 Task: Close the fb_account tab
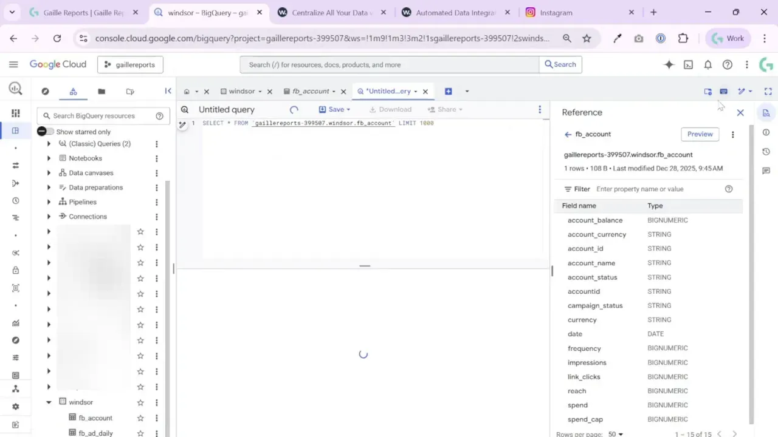point(343,92)
